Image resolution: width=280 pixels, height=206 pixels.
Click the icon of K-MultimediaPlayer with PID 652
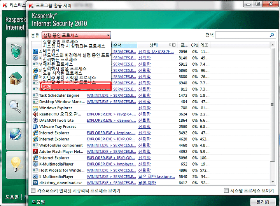point(35,164)
